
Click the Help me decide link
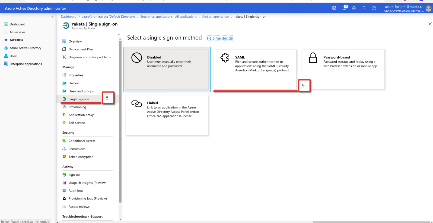220,38
